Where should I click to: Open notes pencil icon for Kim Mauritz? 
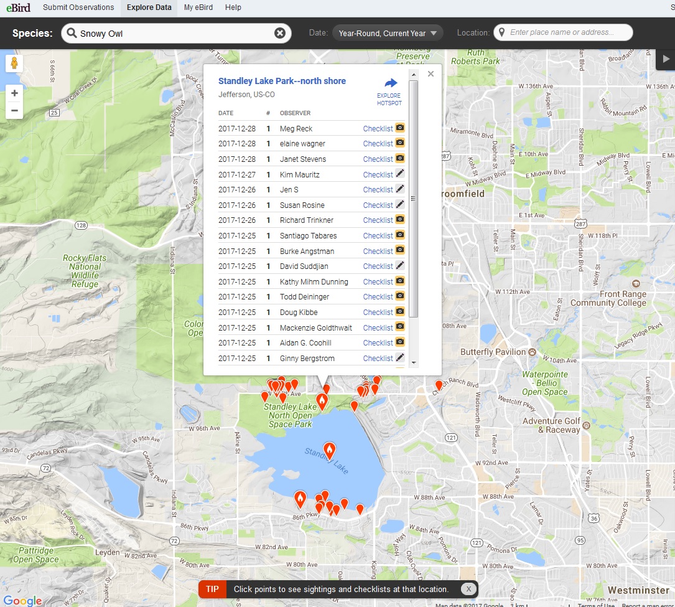point(400,173)
